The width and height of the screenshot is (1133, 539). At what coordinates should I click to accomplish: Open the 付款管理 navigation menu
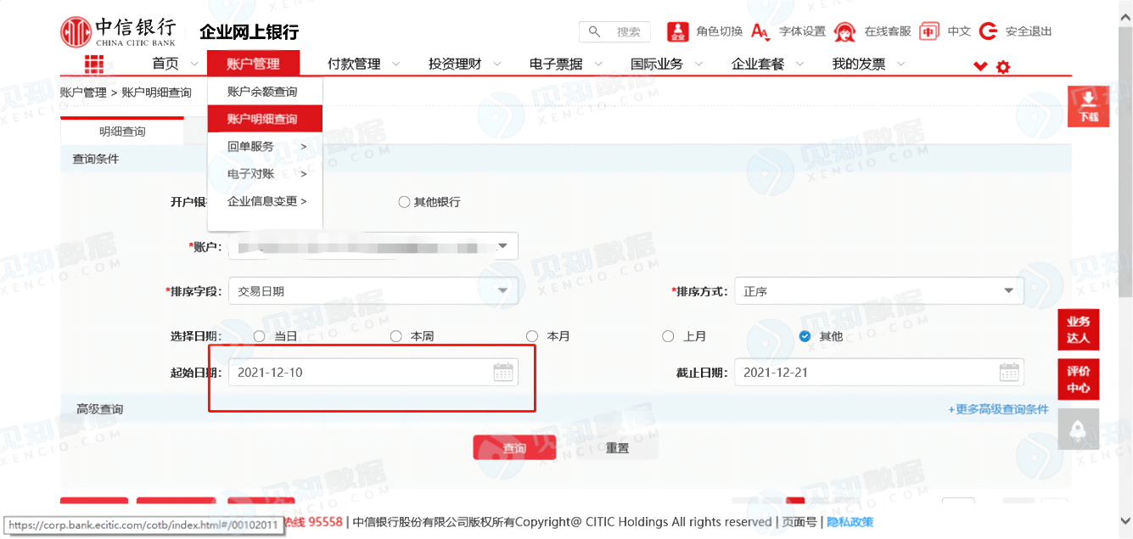coord(354,64)
